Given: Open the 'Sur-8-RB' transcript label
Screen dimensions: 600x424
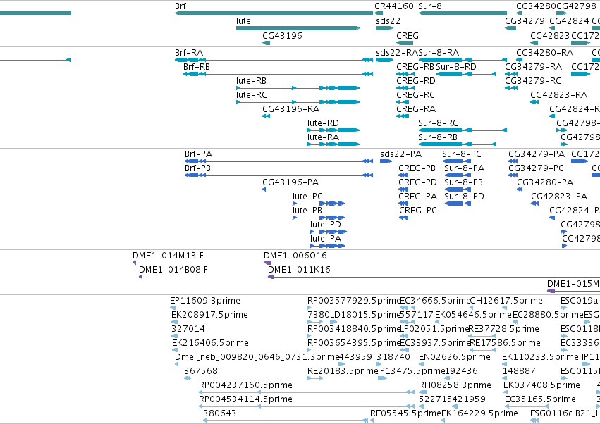Looking at the screenshot, I should pyautogui.click(x=438, y=137).
